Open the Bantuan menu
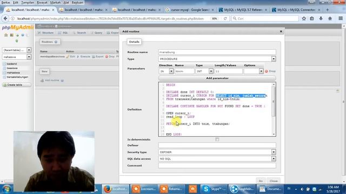This screenshot has height=194, width=346. pos(77,2)
